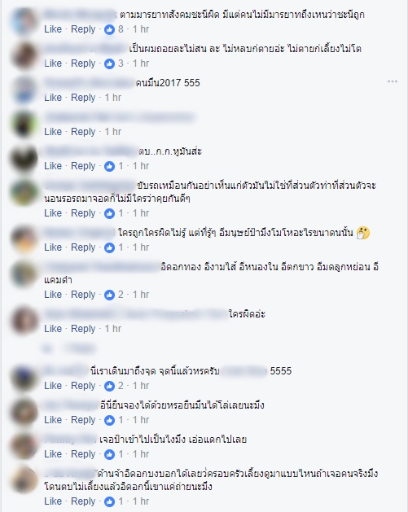Reply to the ใครผิดอ่ะ comment
The height and width of the screenshot is (512, 408).
click(83, 329)
